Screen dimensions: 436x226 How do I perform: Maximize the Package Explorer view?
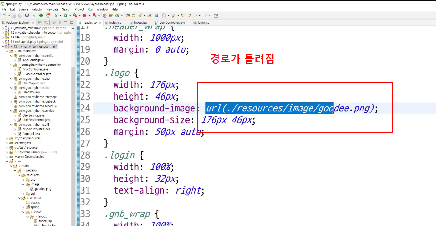pyautogui.click(x=72, y=22)
